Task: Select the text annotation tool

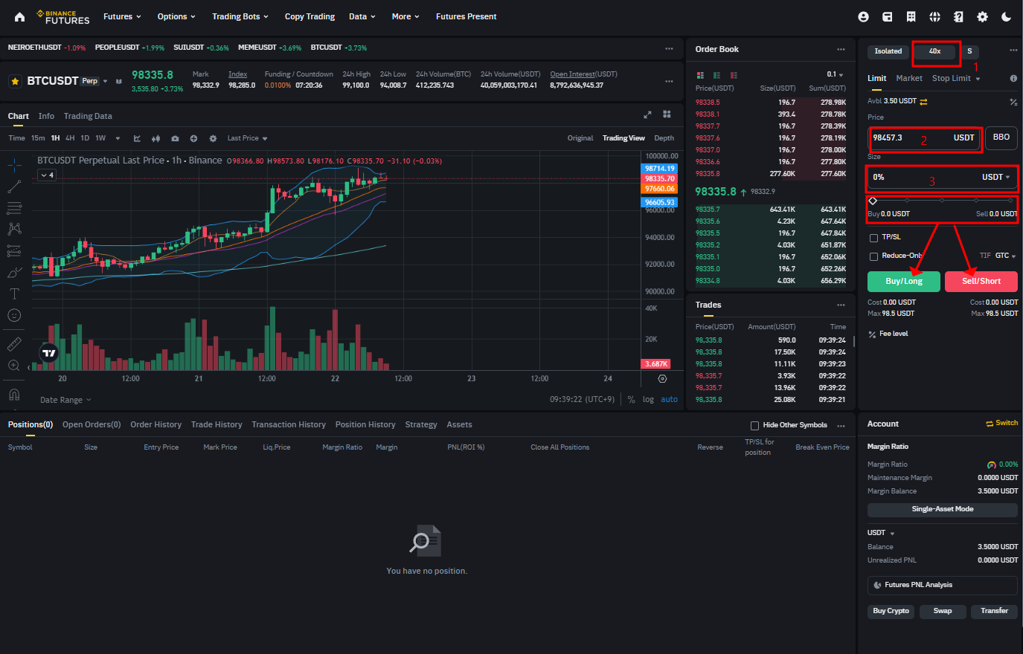Action: (14, 294)
